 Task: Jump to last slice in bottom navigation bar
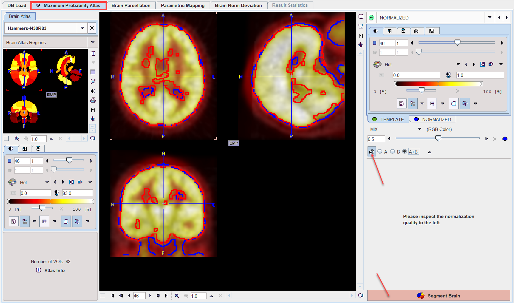(x=166, y=296)
